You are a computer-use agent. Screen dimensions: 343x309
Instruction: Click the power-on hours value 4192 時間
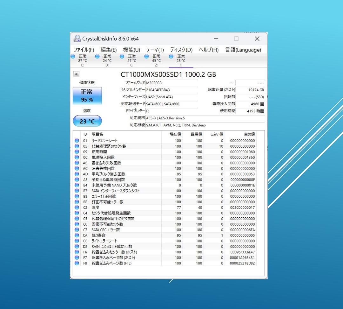click(x=250, y=111)
